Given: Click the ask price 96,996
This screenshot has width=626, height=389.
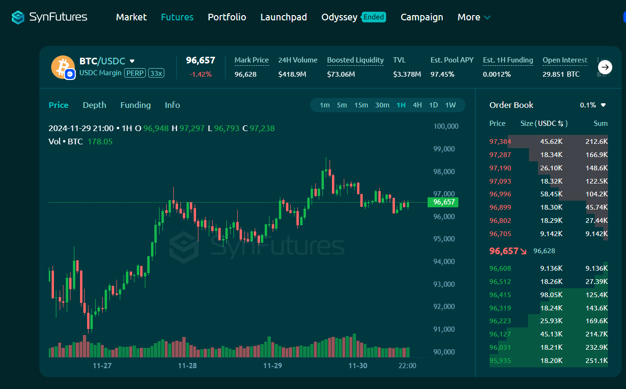Looking at the screenshot, I should coord(500,194).
